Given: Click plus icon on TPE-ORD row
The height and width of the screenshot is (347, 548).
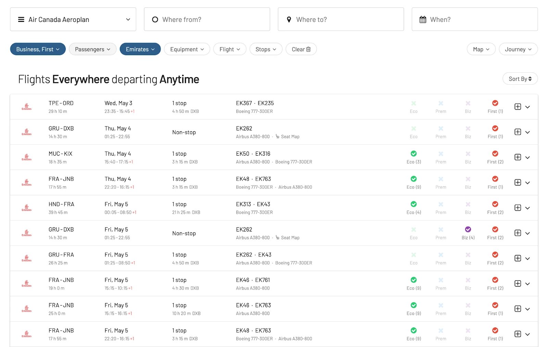Looking at the screenshot, I should (x=518, y=107).
